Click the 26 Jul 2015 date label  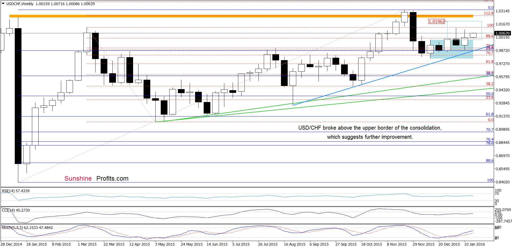tap(268, 244)
